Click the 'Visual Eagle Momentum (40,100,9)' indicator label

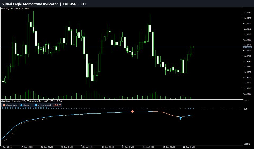click(x=16, y=101)
